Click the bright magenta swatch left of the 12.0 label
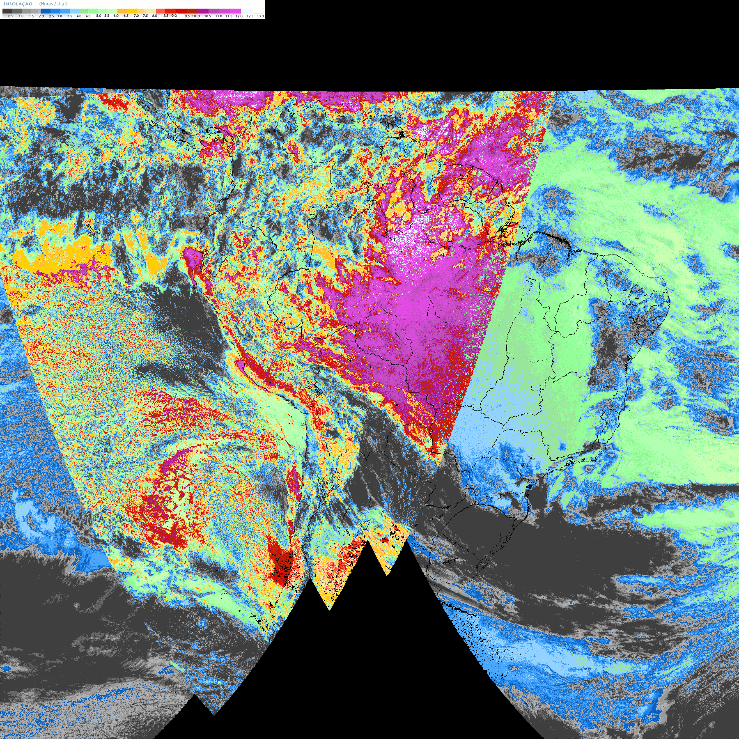 235,11
